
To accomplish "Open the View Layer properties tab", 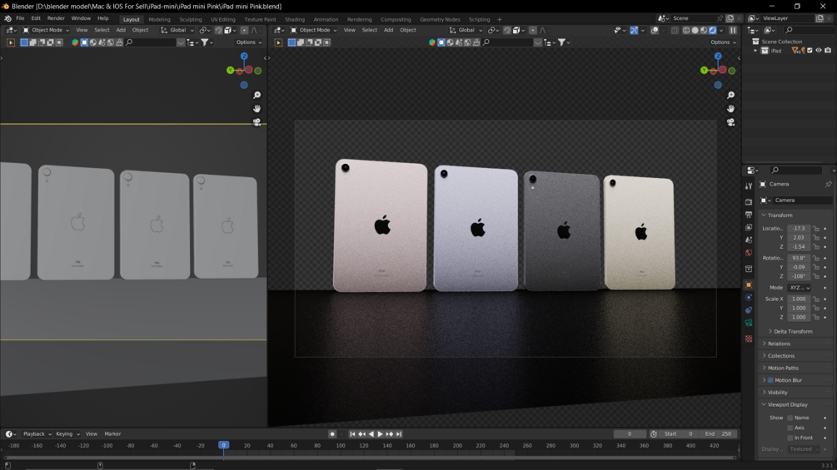I will pyautogui.click(x=749, y=228).
